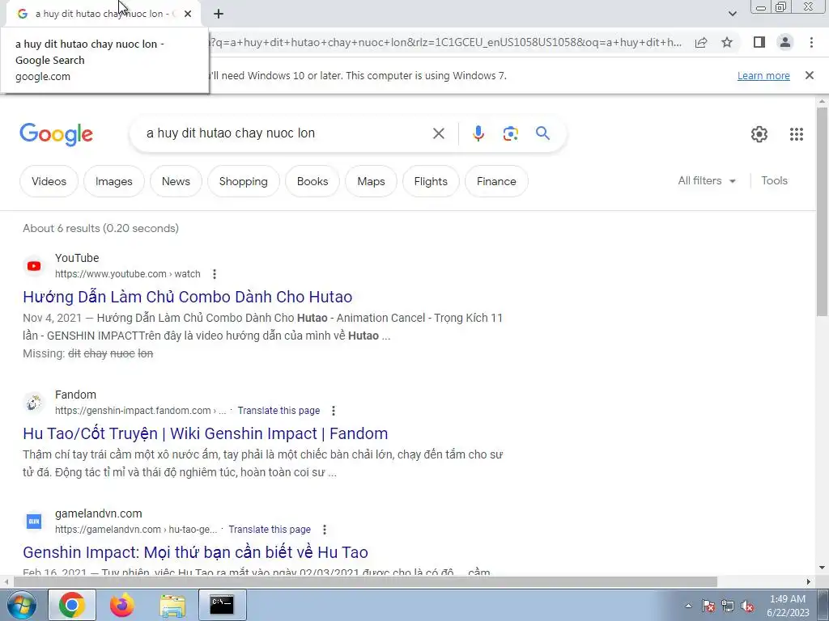
Task: Open volume control tray icon
Action: 747,606
